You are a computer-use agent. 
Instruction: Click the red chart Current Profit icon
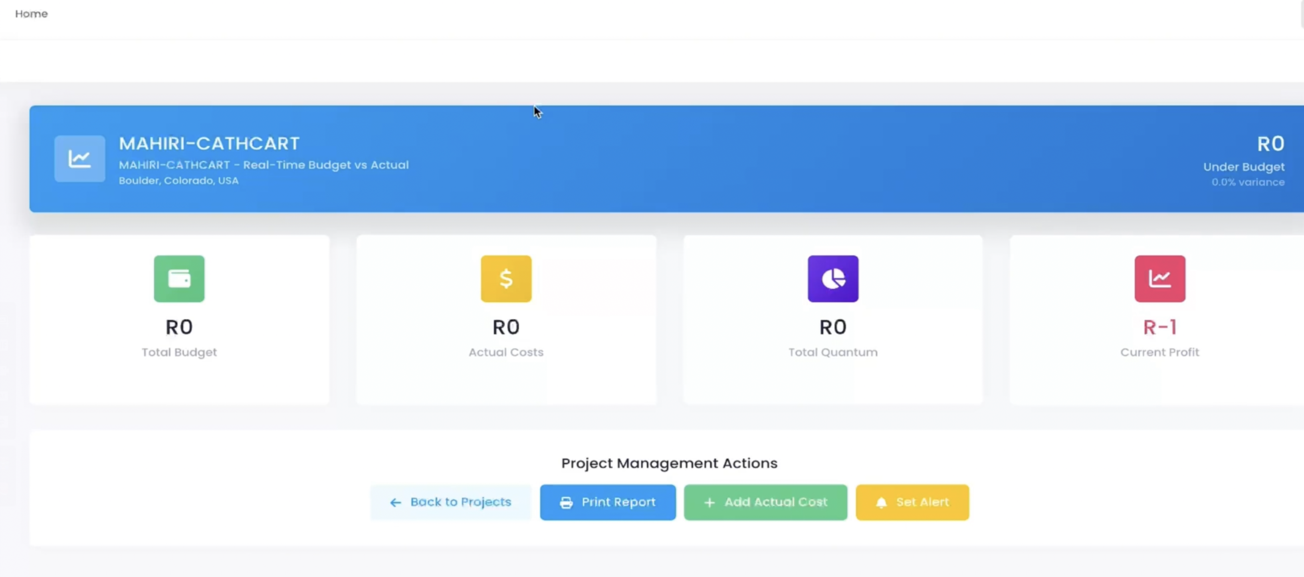1159,279
